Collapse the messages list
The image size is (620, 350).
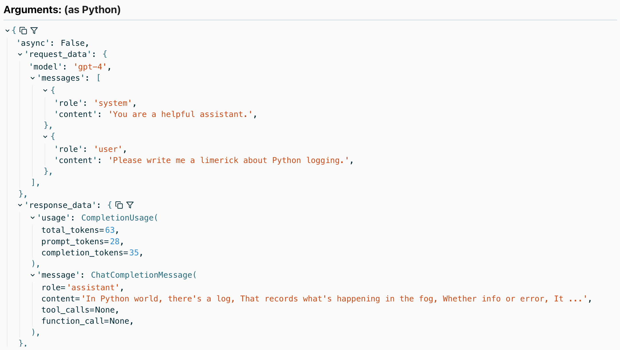[32, 78]
